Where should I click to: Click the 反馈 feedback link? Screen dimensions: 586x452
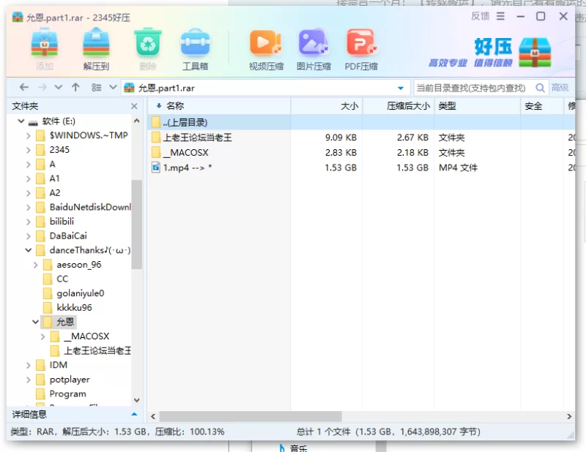481,16
